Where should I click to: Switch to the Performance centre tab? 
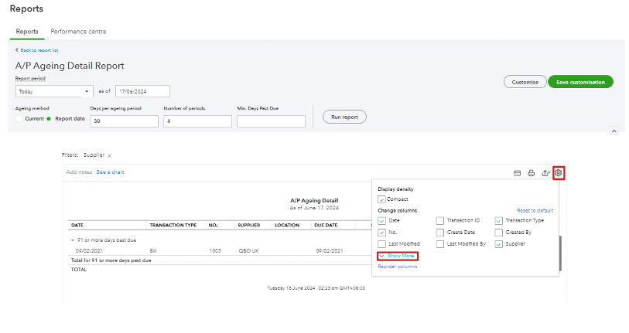tap(78, 32)
